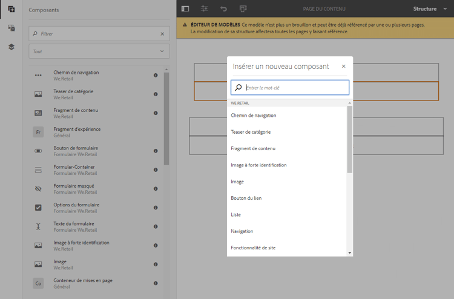Show info for Formulaire masqué component

tap(156, 189)
